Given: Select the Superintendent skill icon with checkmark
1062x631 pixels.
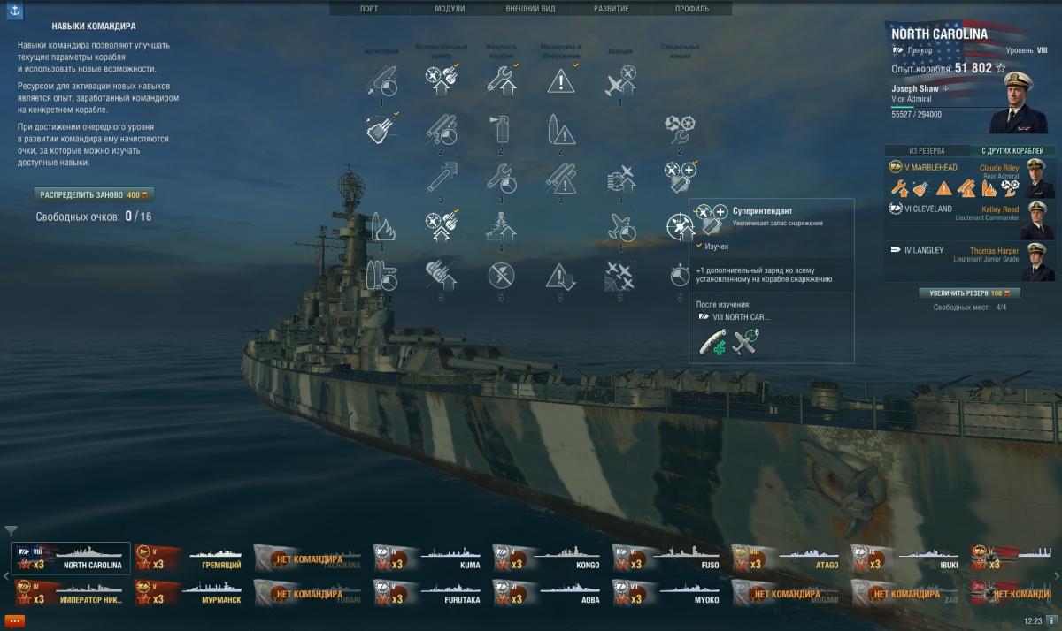Looking at the screenshot, I should [x=679, y=179].
